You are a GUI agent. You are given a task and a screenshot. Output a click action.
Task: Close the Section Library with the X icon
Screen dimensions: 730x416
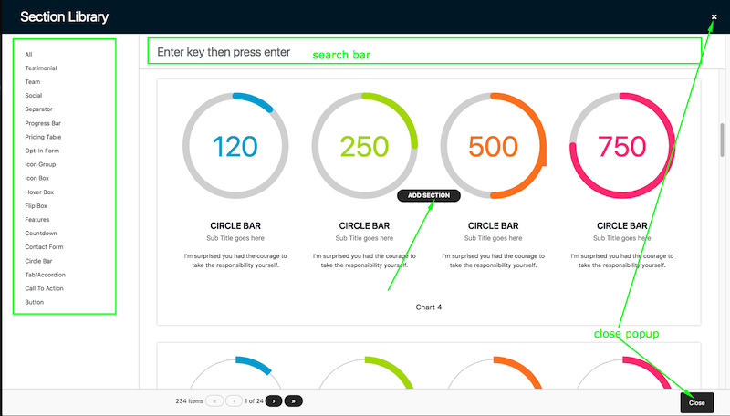pos(714,16)
